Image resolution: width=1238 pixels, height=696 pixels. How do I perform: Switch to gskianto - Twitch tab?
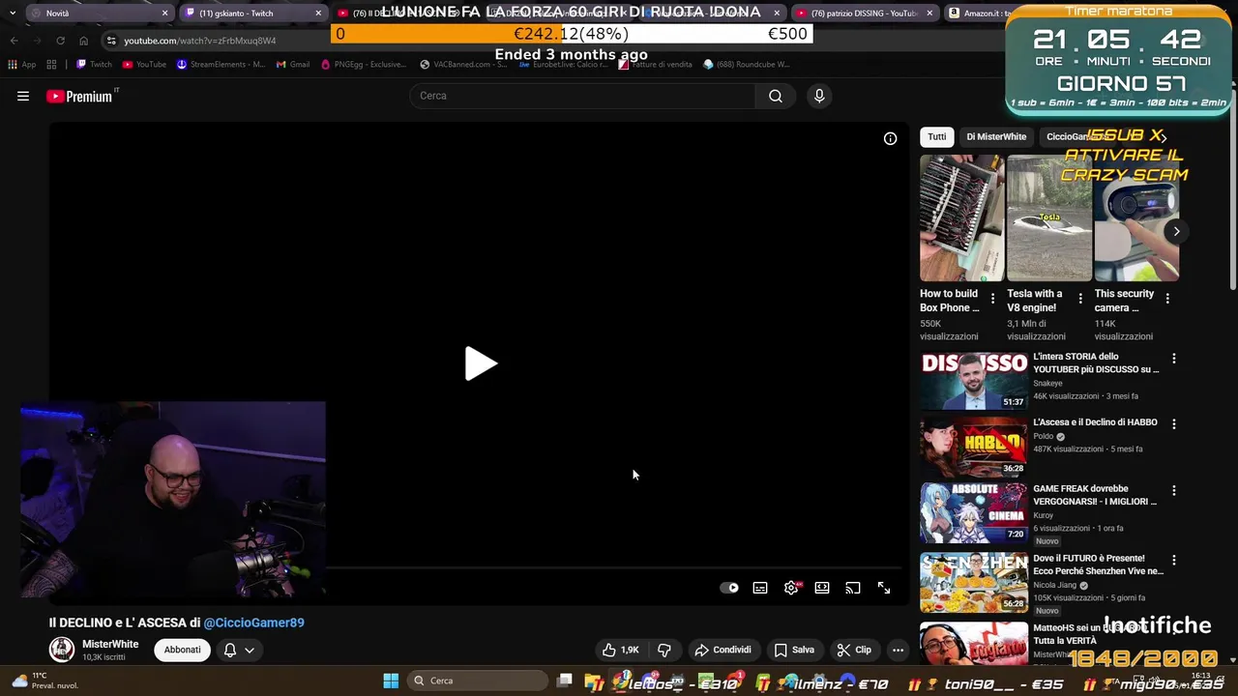pos(251,14)
